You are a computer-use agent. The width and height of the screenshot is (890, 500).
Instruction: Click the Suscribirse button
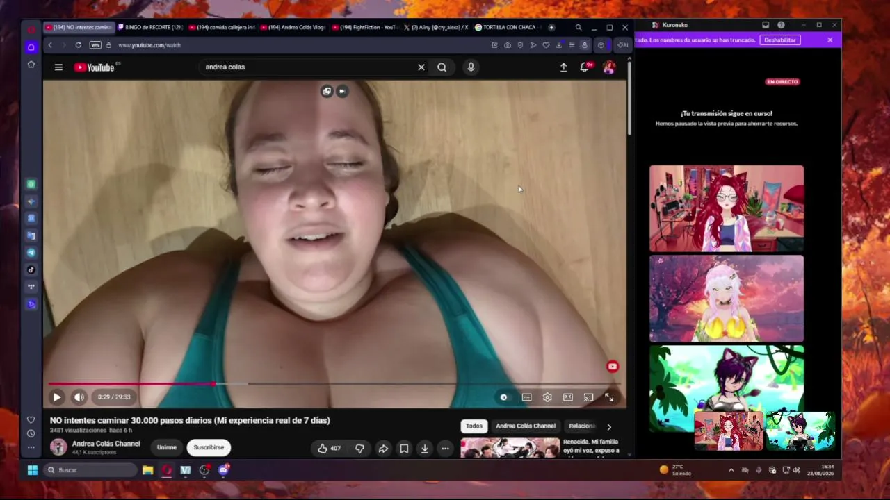209,448
